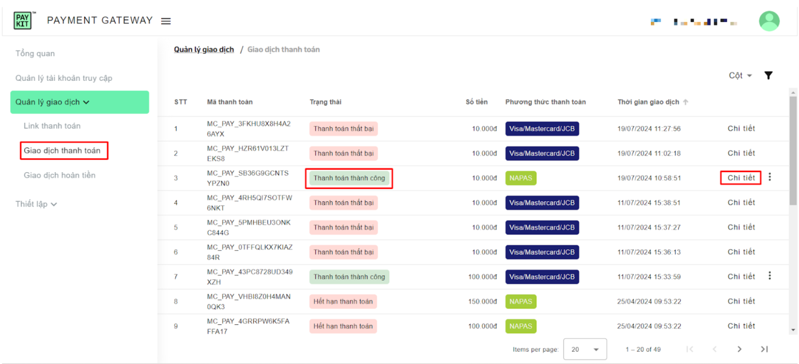The height and width of the screenshot is (364, 799).
Task: Open Chi tiết for MC_PAY_SB36G9GCNTSYPZN0
Action: point(741,178)
